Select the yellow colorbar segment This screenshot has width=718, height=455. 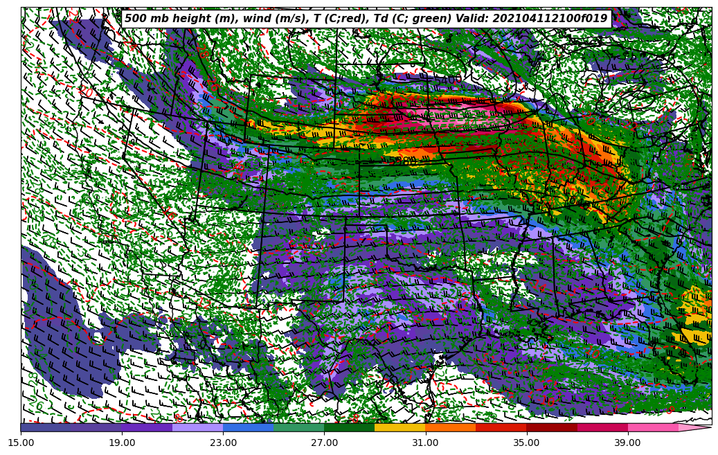(400, 427)
